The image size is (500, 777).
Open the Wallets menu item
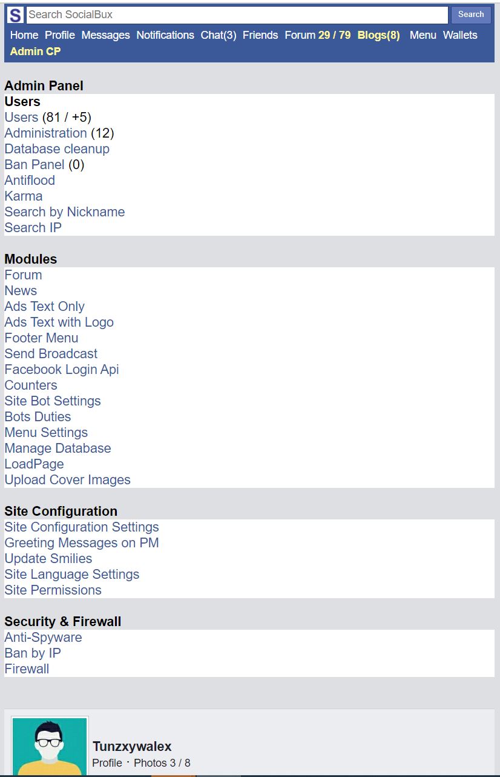tap(460, 35)
